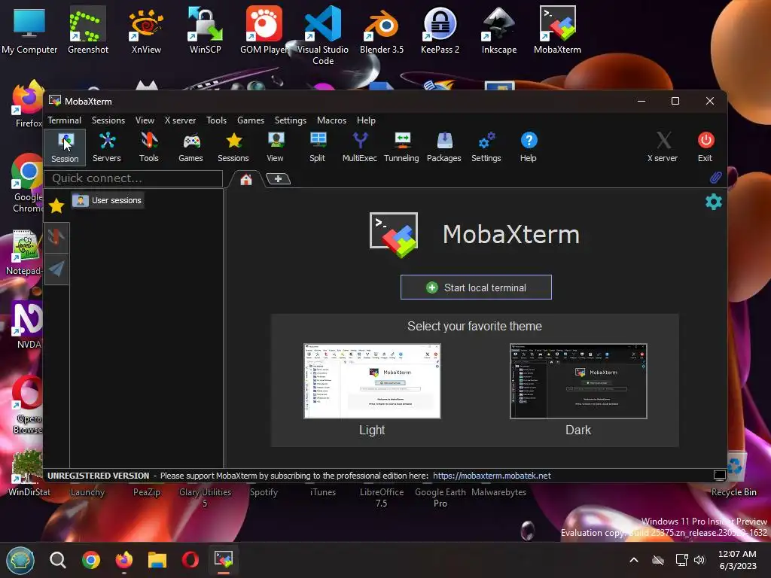Open the NVDA desktop shortcut

point(29,325)
